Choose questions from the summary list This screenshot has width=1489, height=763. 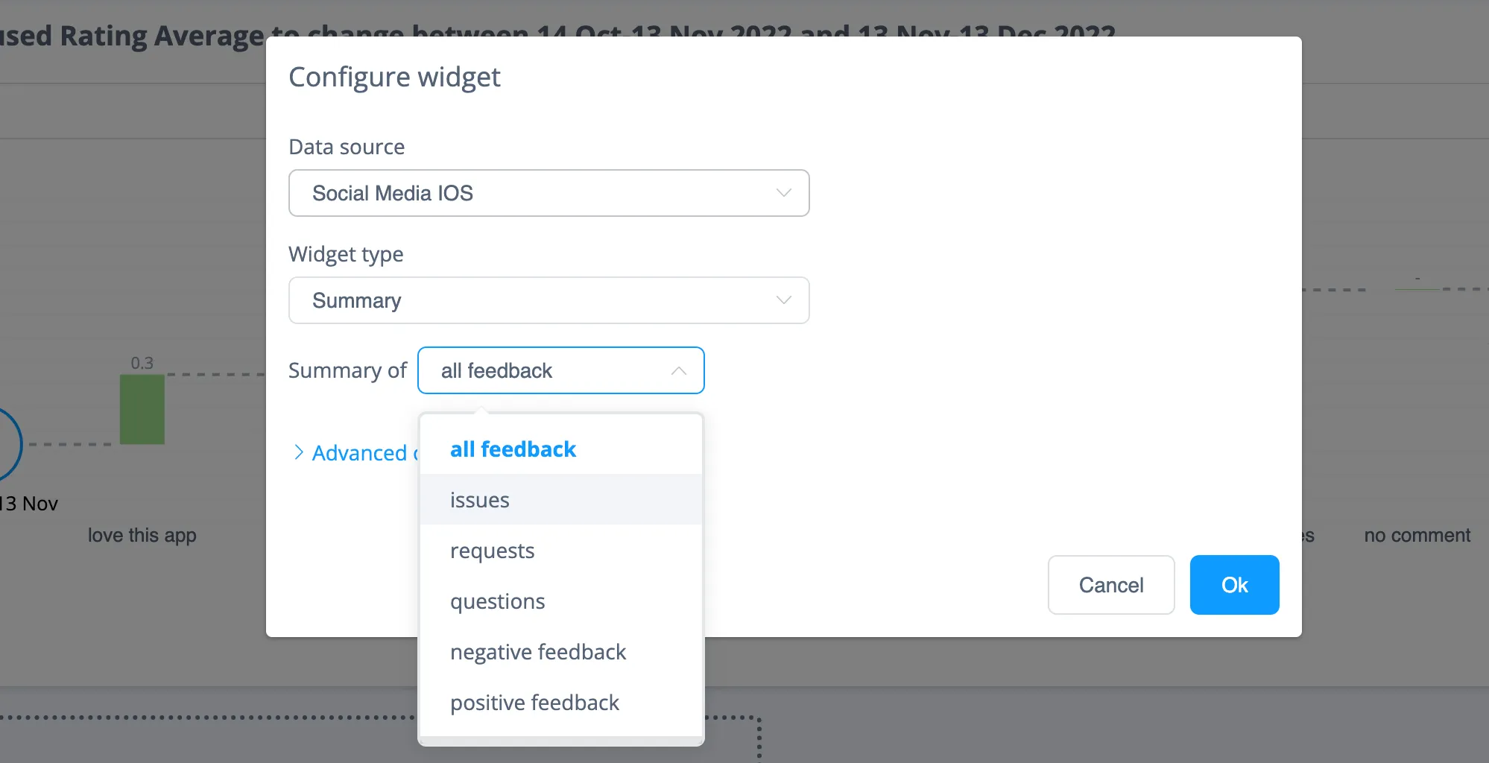497,601
